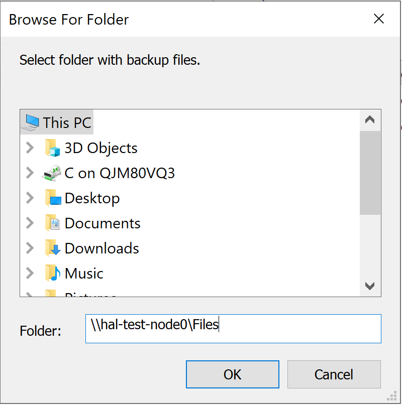Click the This PC computer icon
The height and width of the screenshot is (405, 402).
coord(31,122)
